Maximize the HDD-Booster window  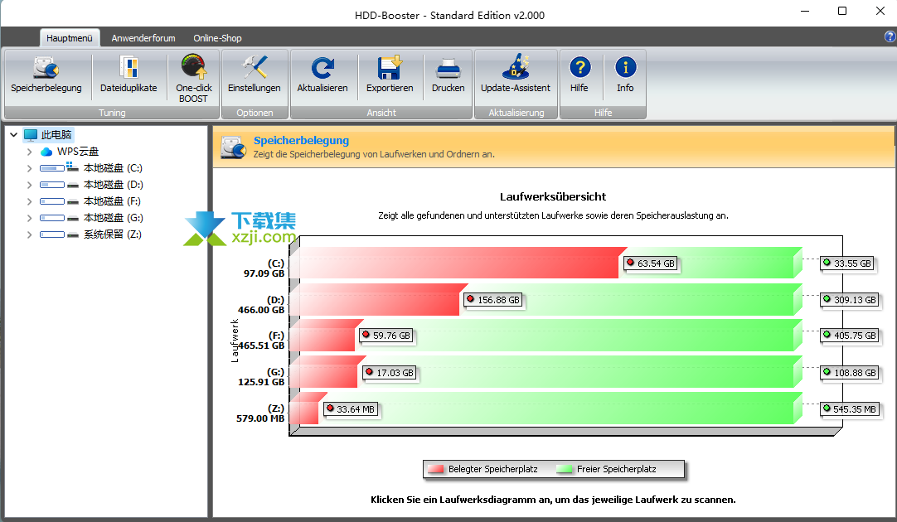[842, 11]
